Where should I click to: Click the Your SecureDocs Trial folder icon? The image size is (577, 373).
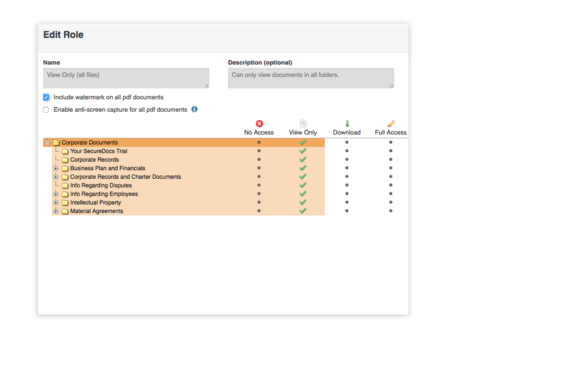coord(65,151)
